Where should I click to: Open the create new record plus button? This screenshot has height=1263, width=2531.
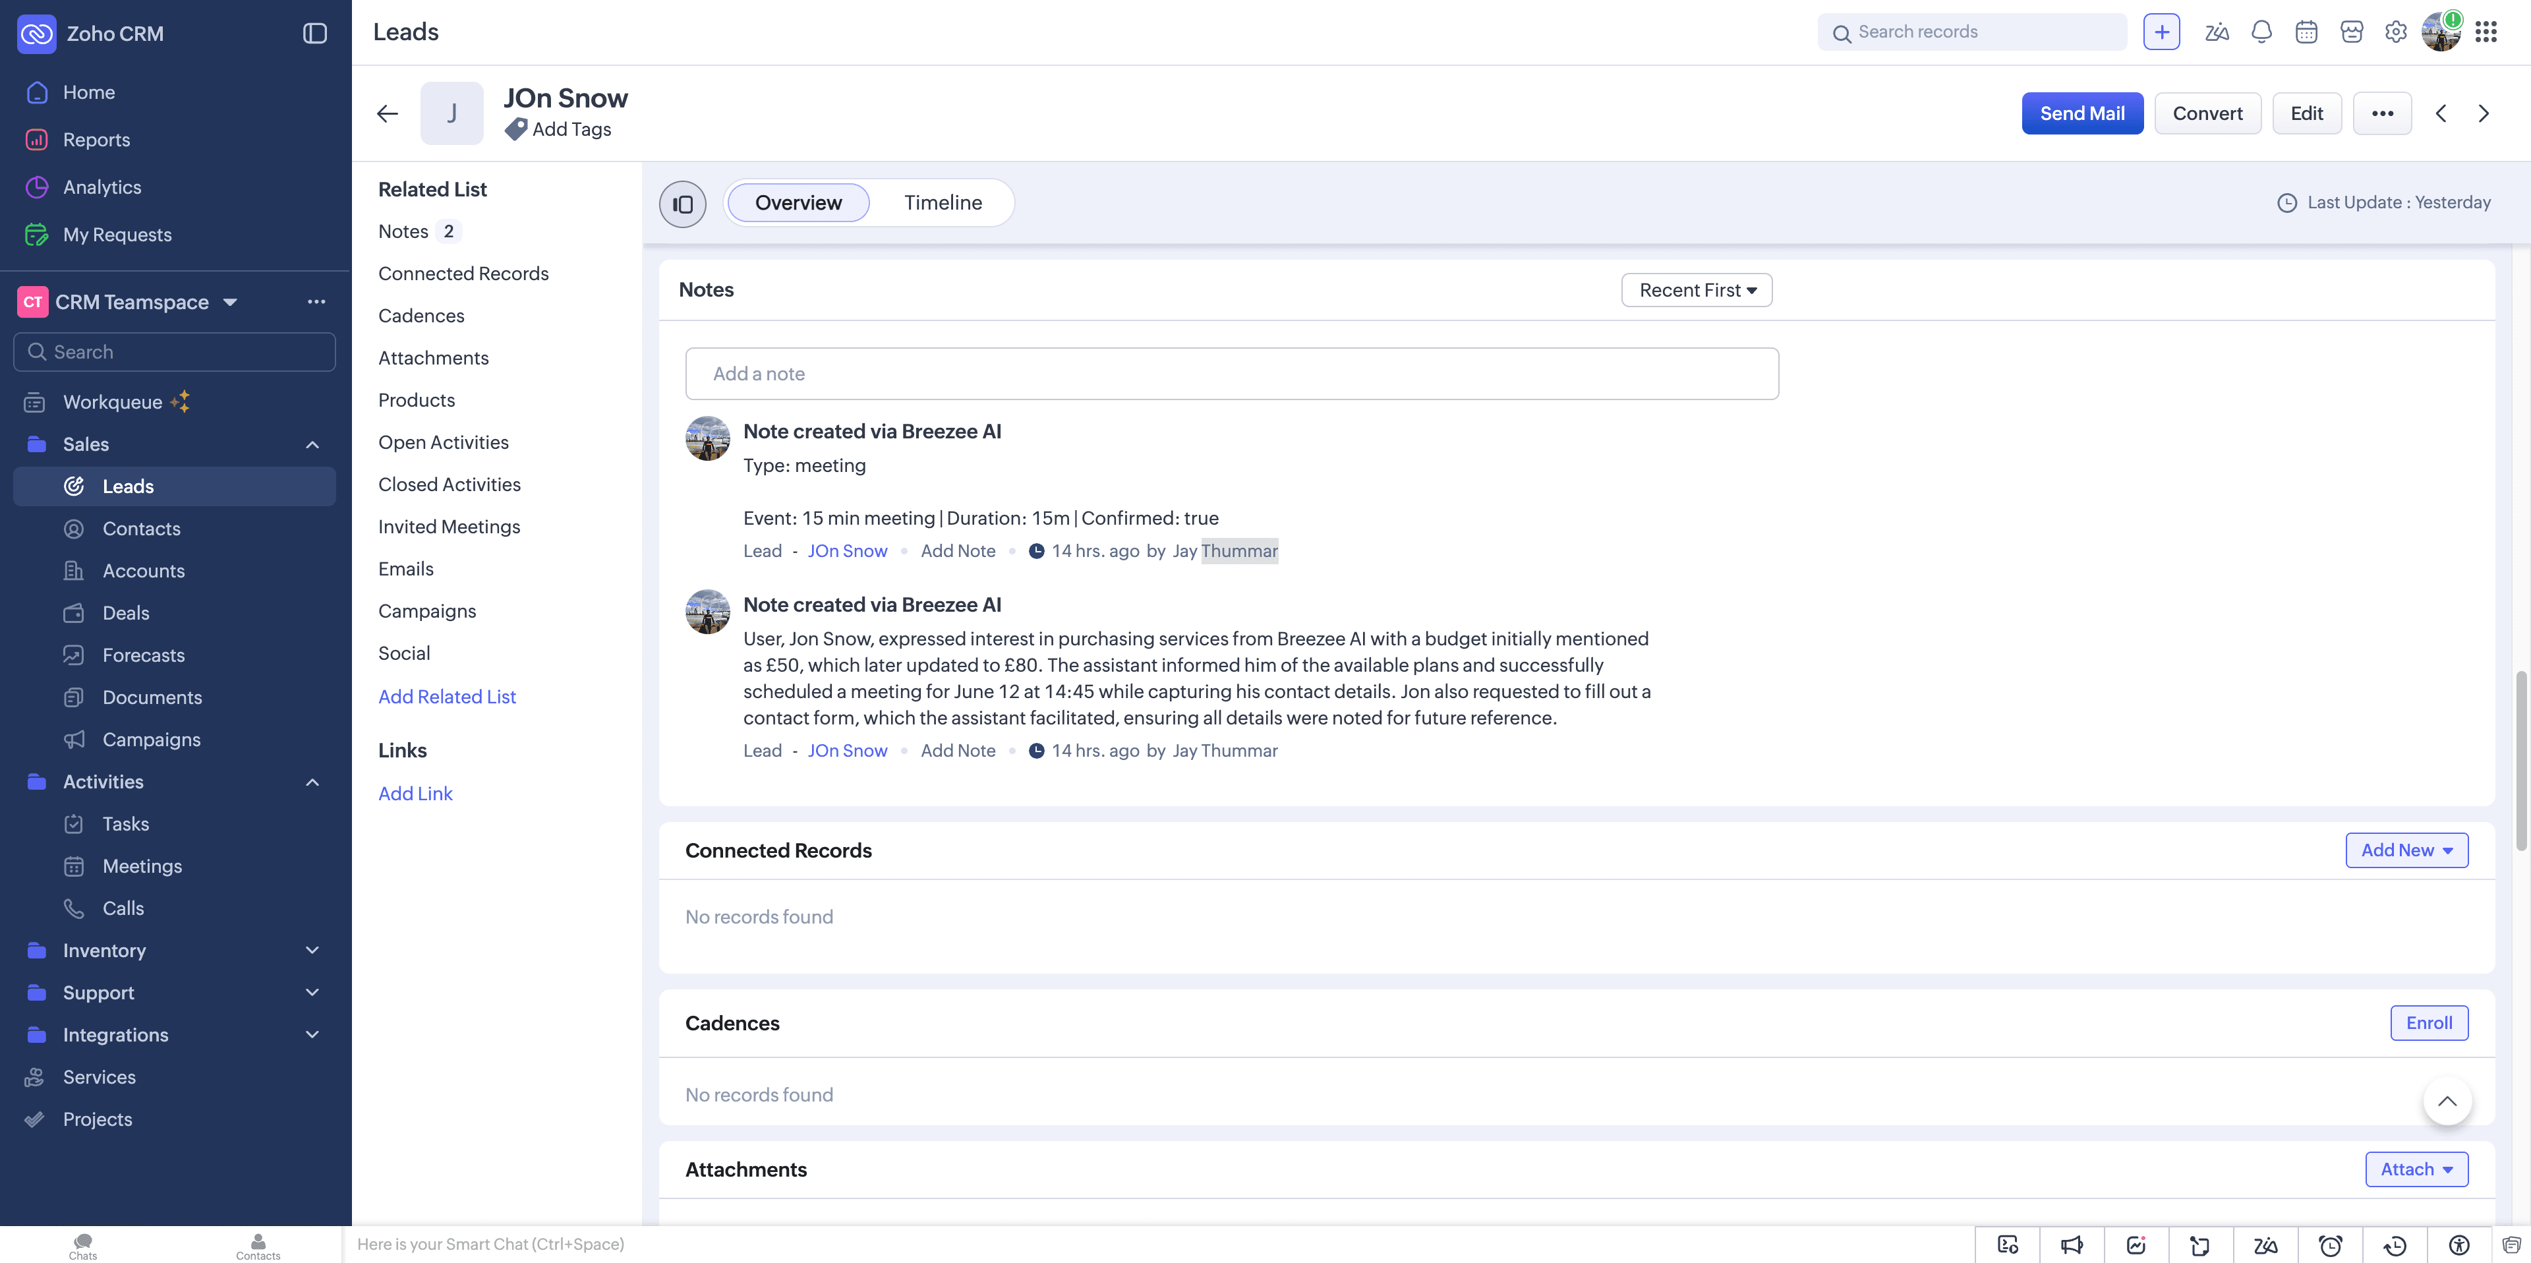(x=2161, y=32)
